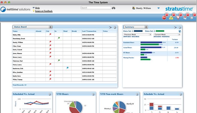Click the Scheduled Hours summary label

tap(129, 42)
